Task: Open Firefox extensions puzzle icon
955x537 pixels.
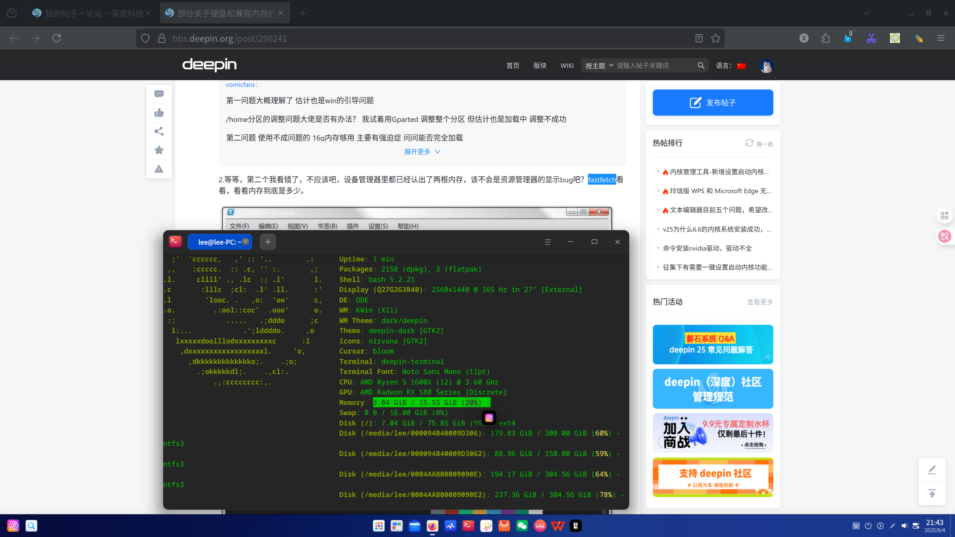Action: tap(826, 38)
